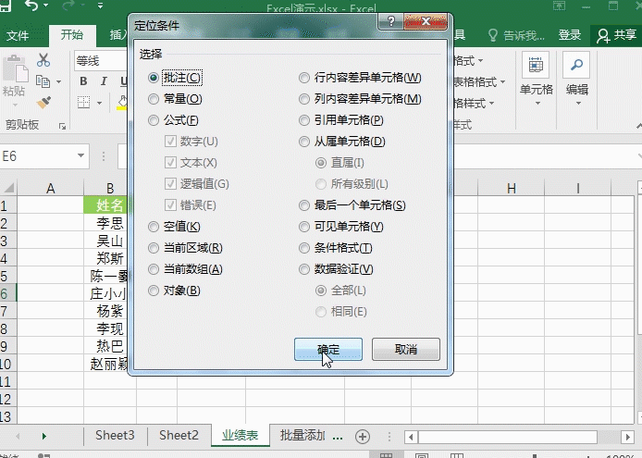This screenshot has width=642, height=458.
Task: Open the Name Box dropdown arrow
Action: pyautogui.click(x=80, y=155)
